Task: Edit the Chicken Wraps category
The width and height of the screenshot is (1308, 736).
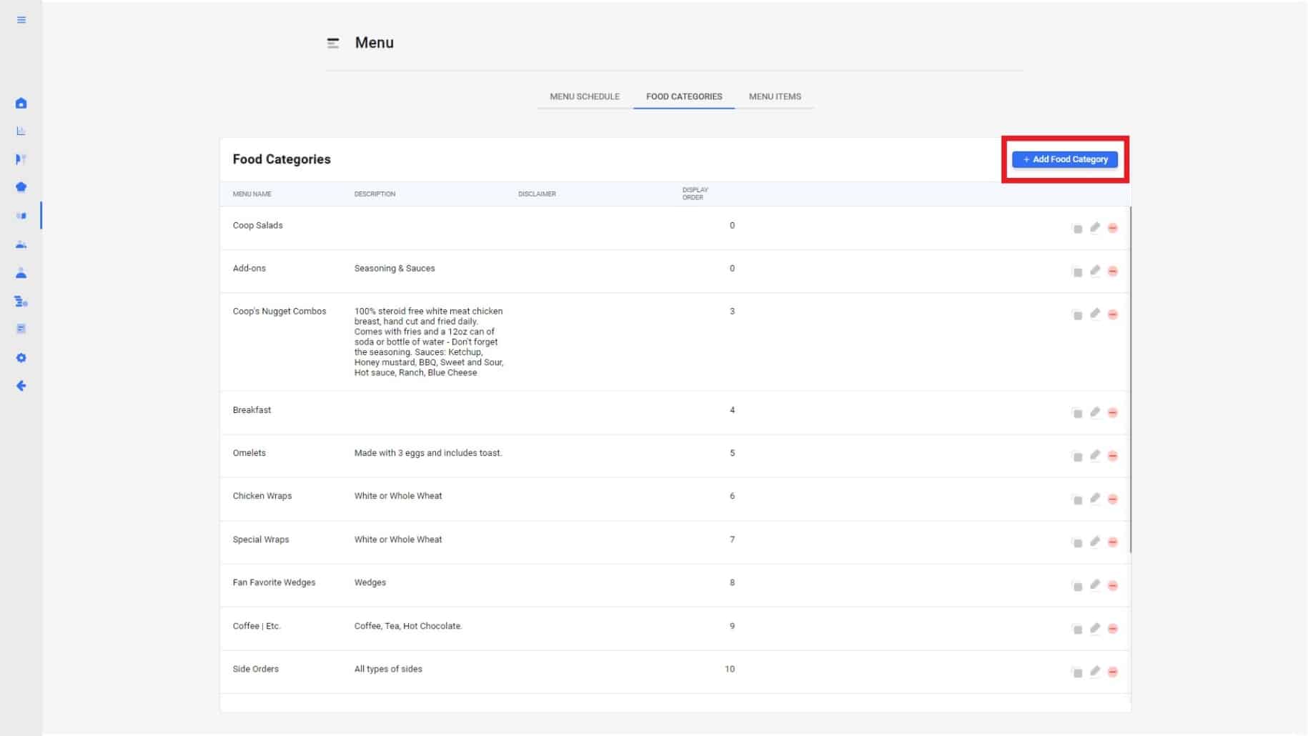Action: coord(1095,498)
